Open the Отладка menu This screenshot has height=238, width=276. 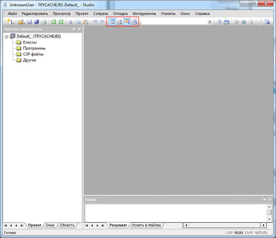tap(120, 14)
